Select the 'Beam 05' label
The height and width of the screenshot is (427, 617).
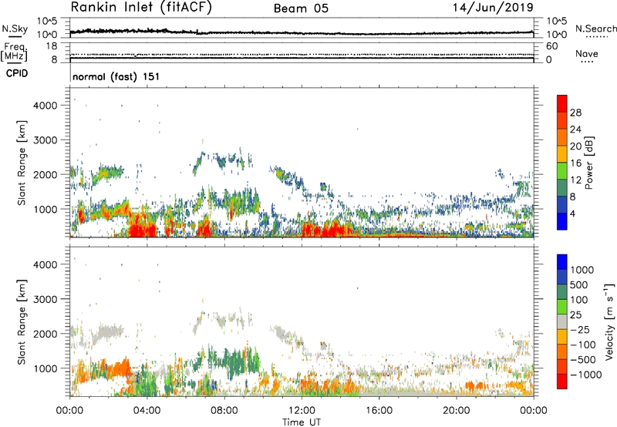(301, 8)
